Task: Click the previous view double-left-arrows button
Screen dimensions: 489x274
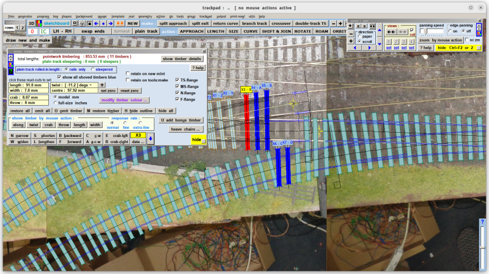Action: pos(391,32)
